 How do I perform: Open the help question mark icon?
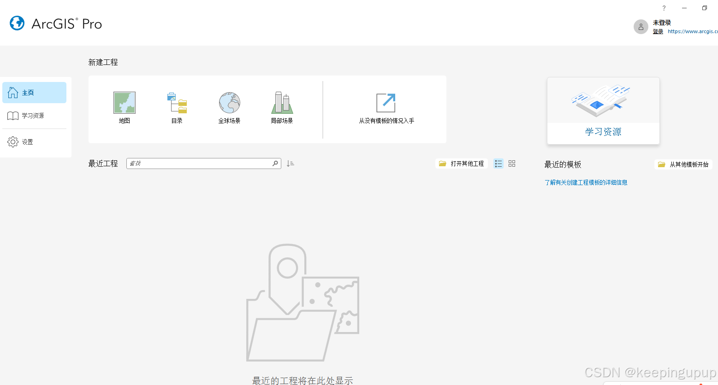[x=664, y=8]
